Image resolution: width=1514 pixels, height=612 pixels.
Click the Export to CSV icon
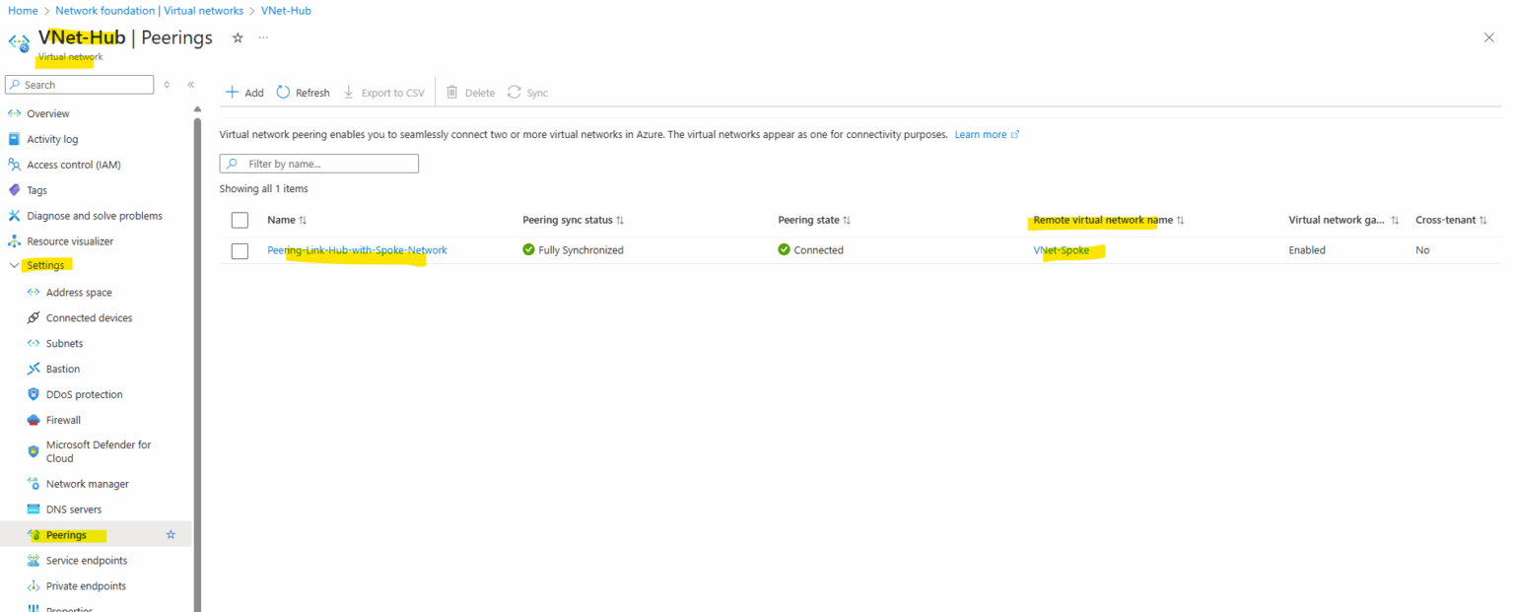point(347,92)
